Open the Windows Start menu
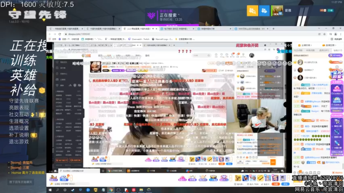This screenshot has height=193, width=344. click(50, 190)
